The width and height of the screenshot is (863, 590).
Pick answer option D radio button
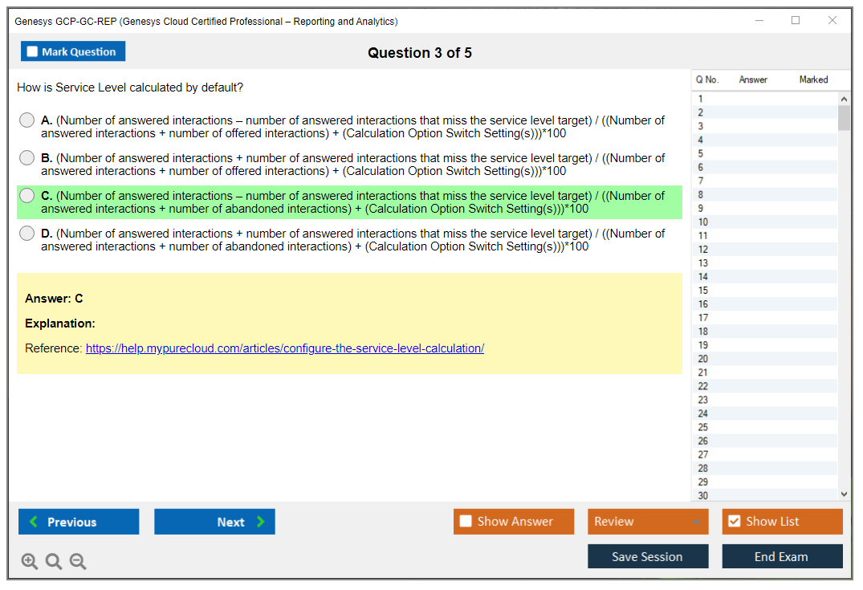(27, 234)
